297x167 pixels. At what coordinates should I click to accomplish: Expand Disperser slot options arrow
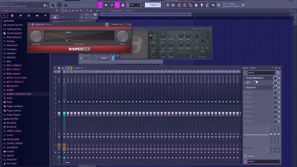tap(245, 88)
